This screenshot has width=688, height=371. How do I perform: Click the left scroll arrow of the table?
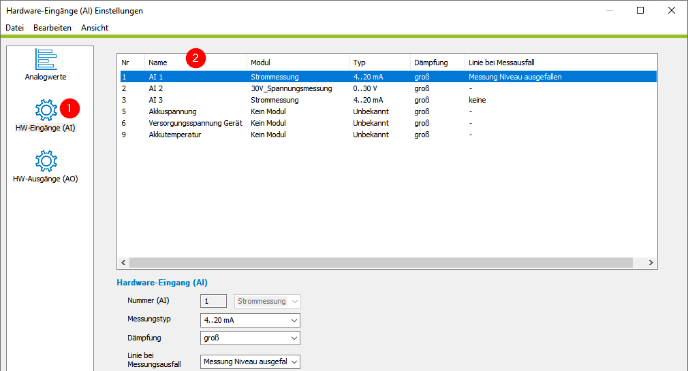point(123,262)
